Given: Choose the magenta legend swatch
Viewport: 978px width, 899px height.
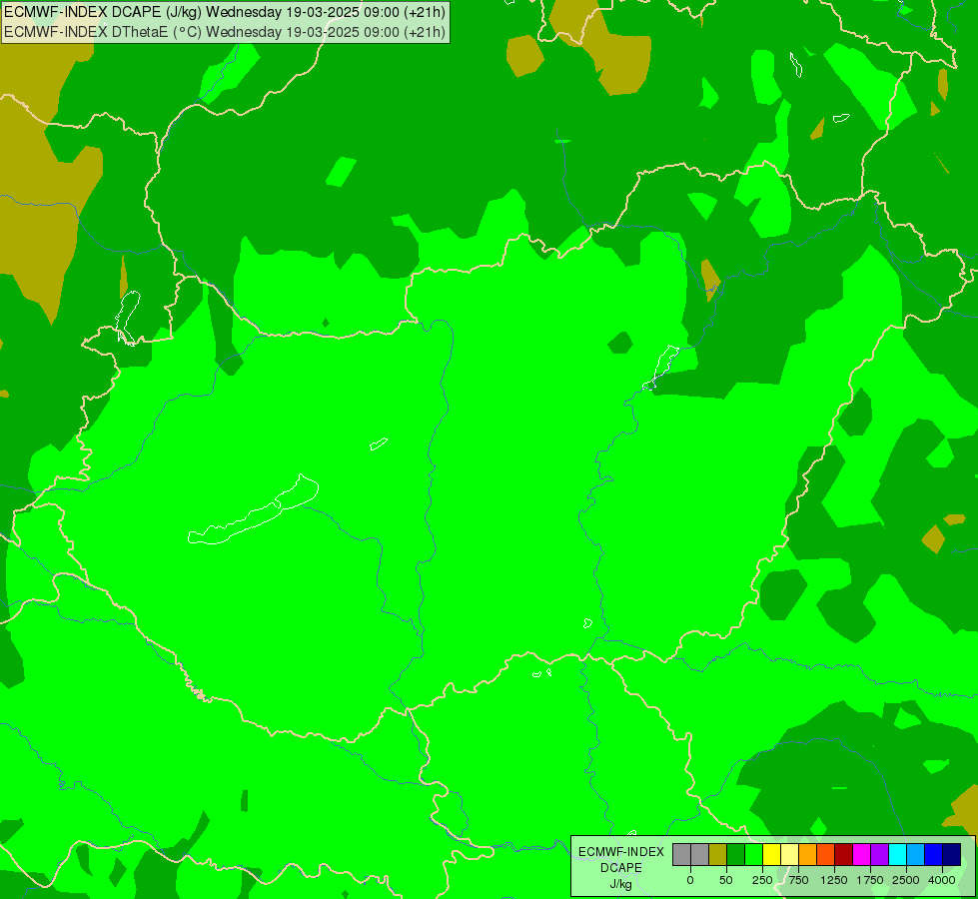Looking at the screenshot, I should pyautogui.click(x=862, y=855).
